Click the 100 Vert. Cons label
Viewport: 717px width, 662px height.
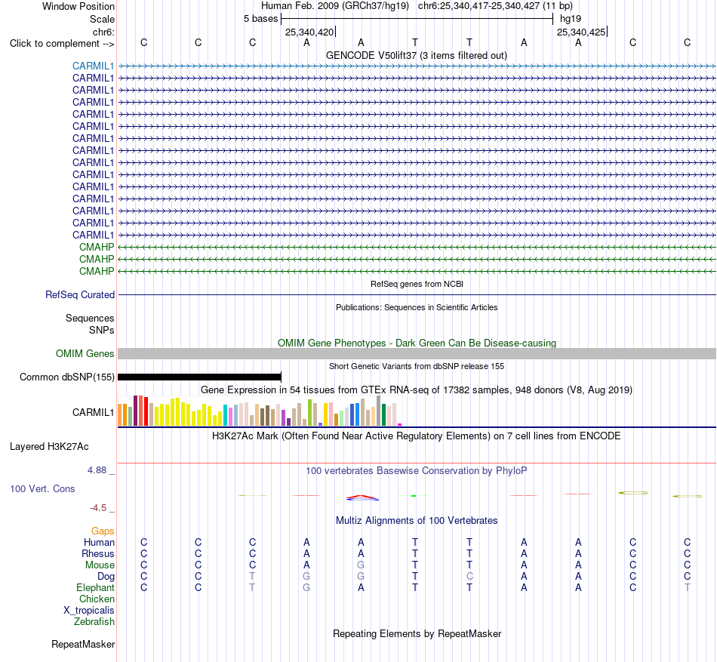42,488
